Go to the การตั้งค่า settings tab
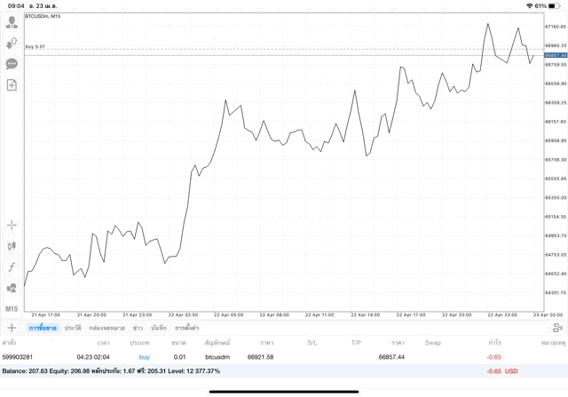This screenshot has width=568, height=397. [187, 328]
